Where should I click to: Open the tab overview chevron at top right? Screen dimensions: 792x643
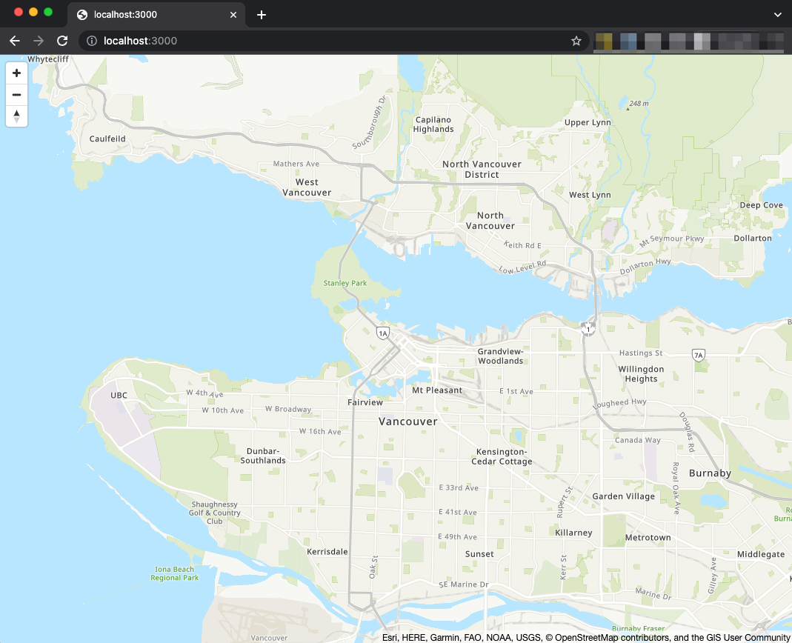(777, 14)
